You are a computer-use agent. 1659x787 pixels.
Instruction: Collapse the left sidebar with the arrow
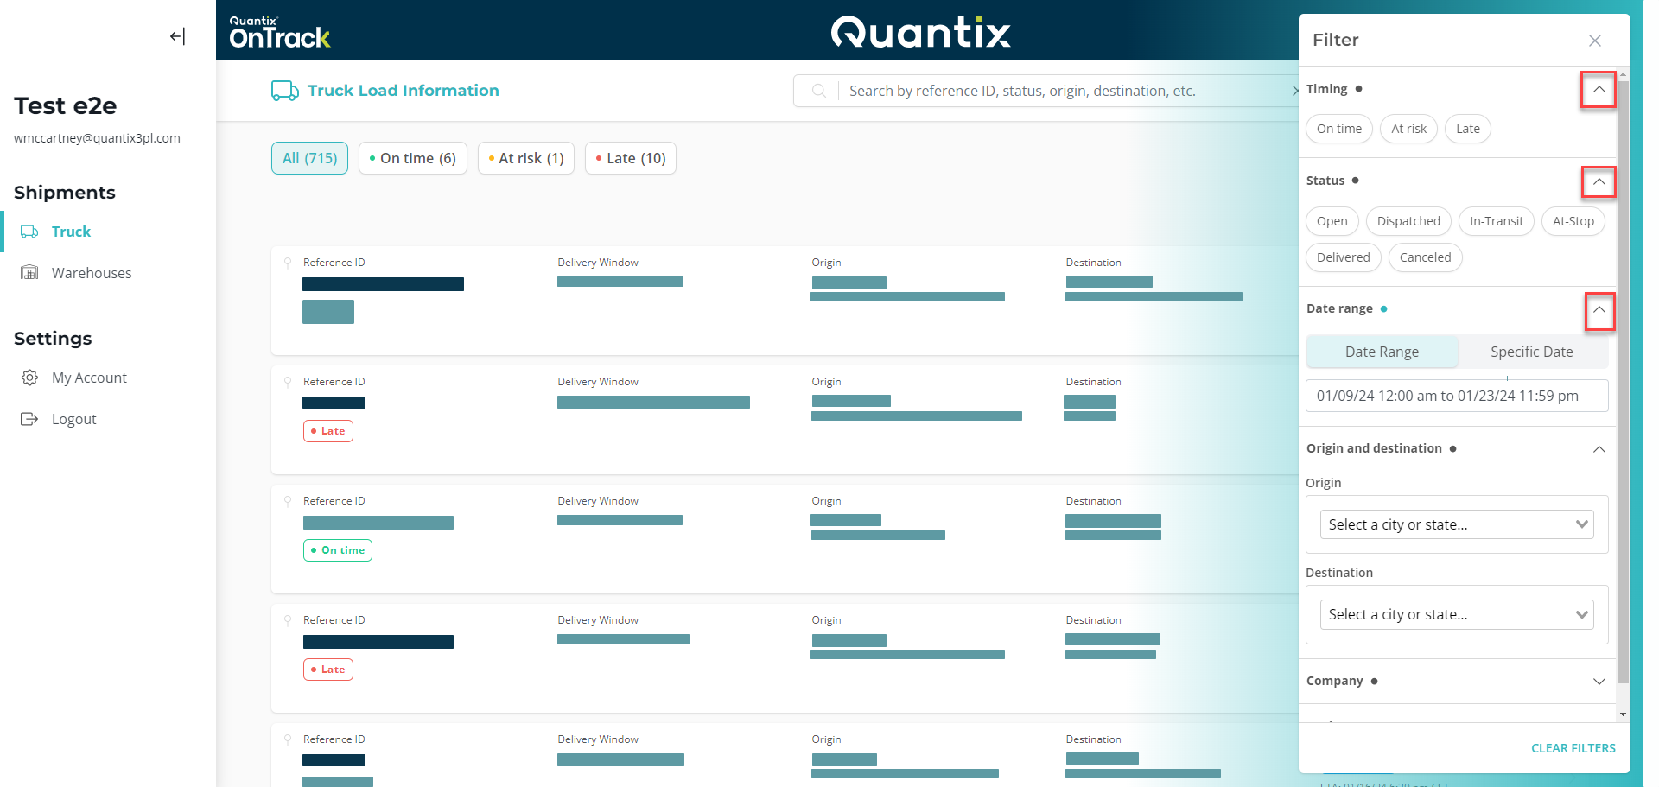point(177,36)
